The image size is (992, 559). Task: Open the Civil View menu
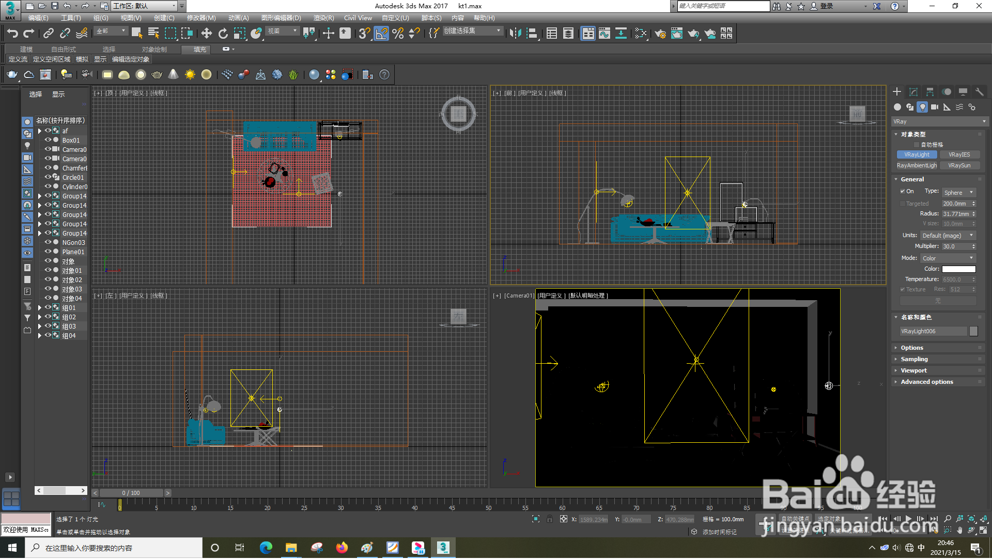358,18
